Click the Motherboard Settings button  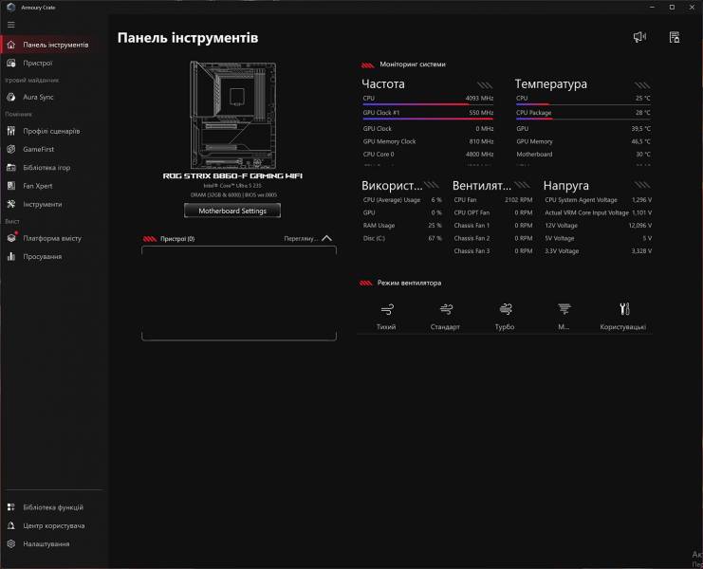pos(232,211)
